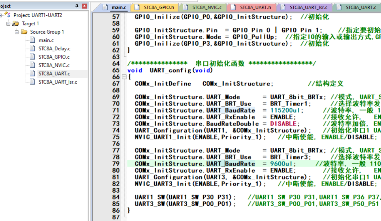
Task: Click the 9600ul baud rate value
Action: 281,164
